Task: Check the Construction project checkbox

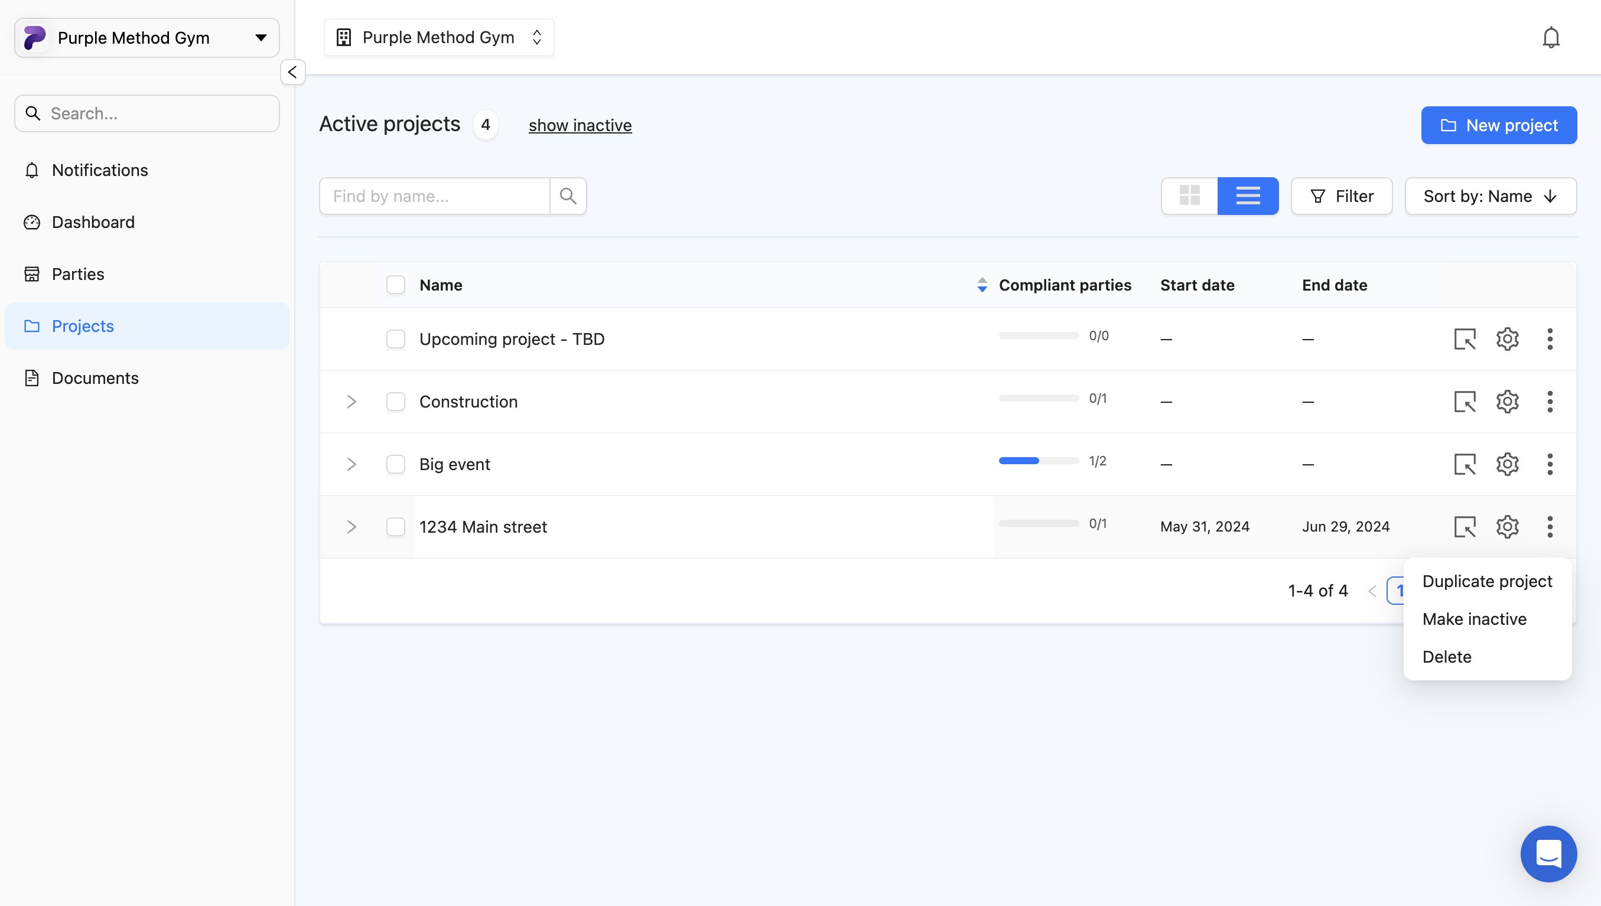Action: pos(396,402)
